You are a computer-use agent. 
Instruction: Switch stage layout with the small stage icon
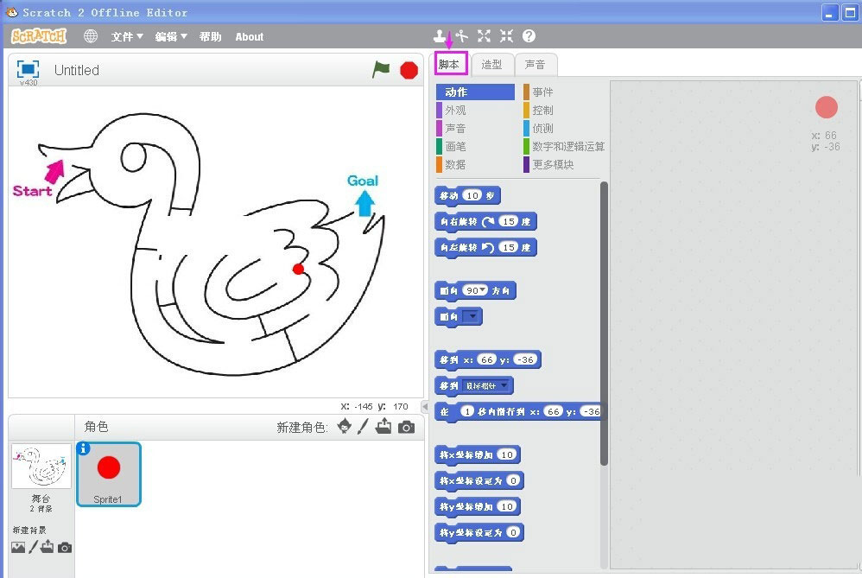[x=29, y=69]
